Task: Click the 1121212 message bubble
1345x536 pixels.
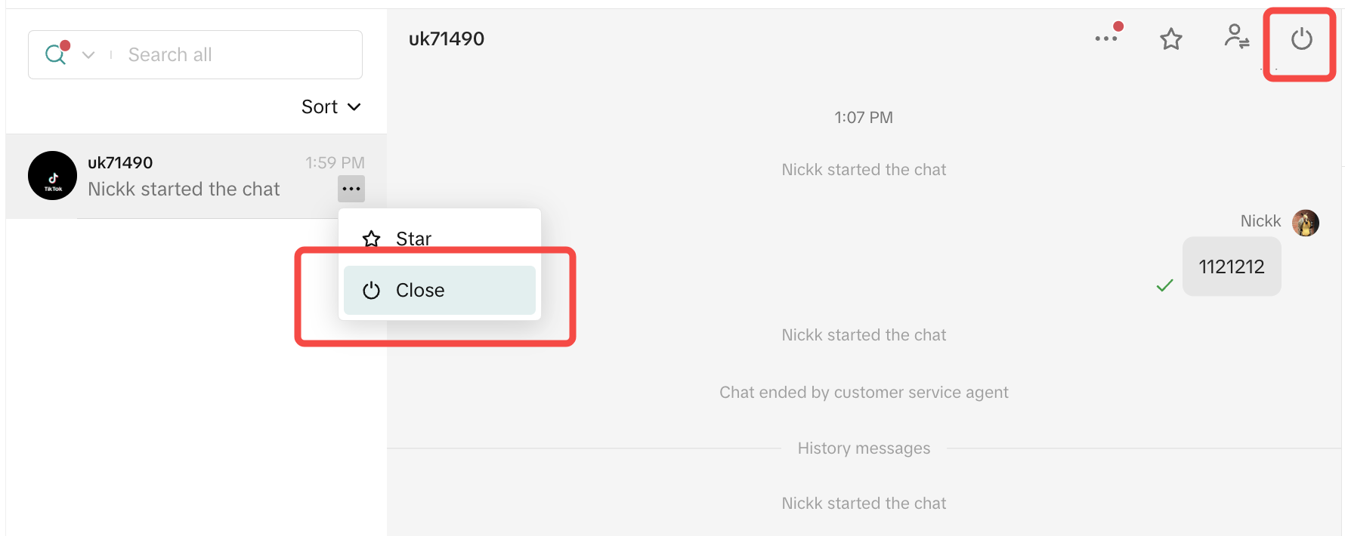Action: (1231, 266)
